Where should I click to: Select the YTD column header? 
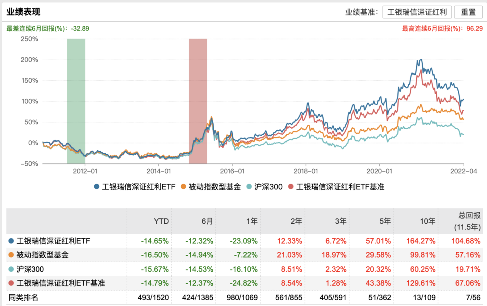pos(161,221)
